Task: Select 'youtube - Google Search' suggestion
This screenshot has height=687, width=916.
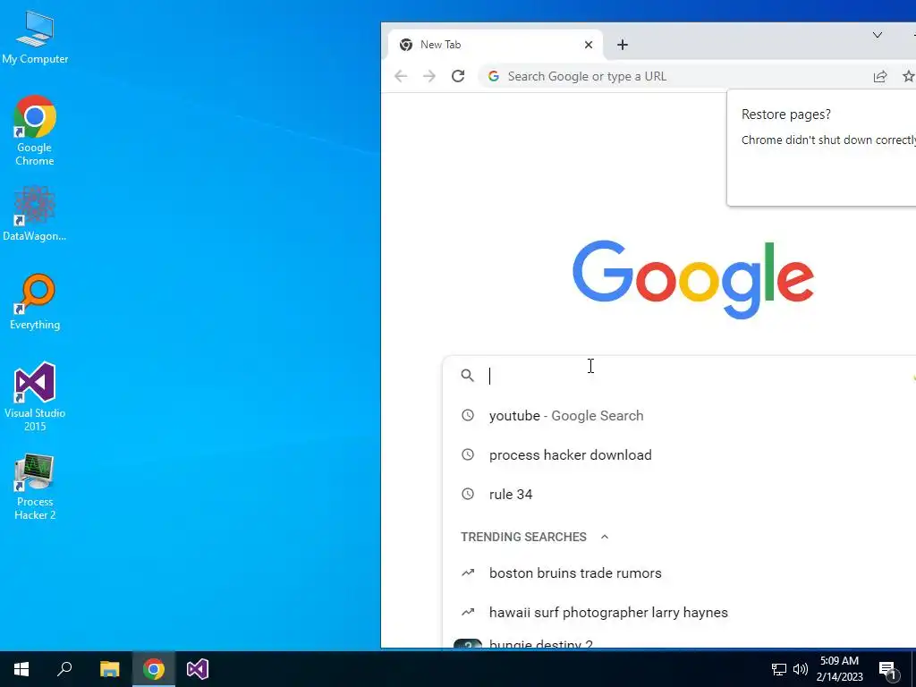Action: tap(680, 415)
